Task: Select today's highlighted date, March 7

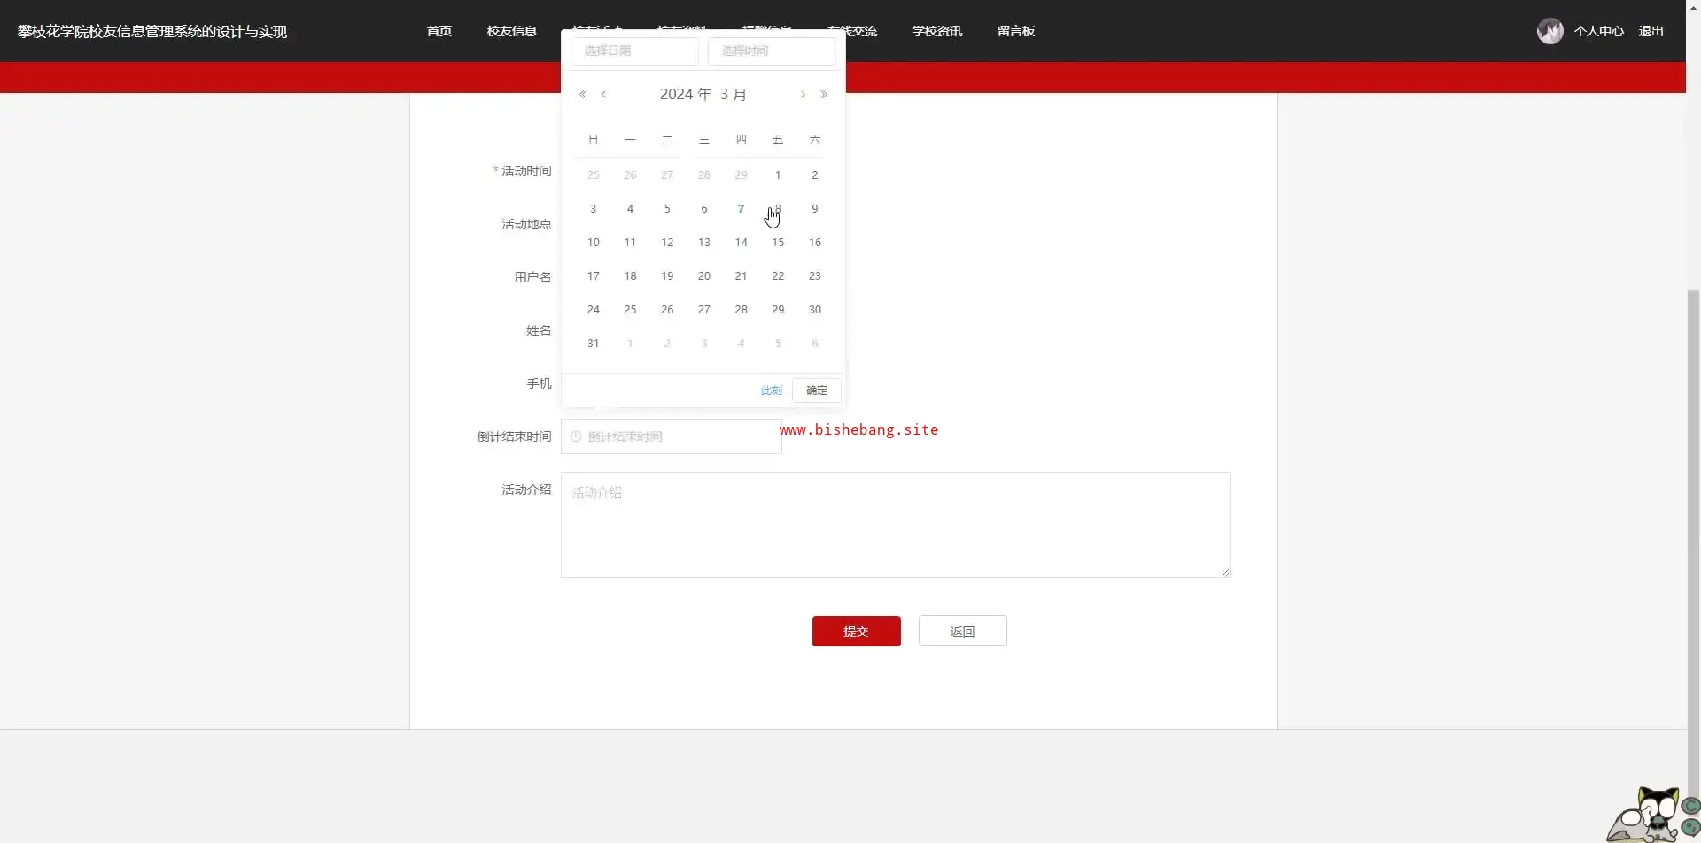Action: pos(741,209)
